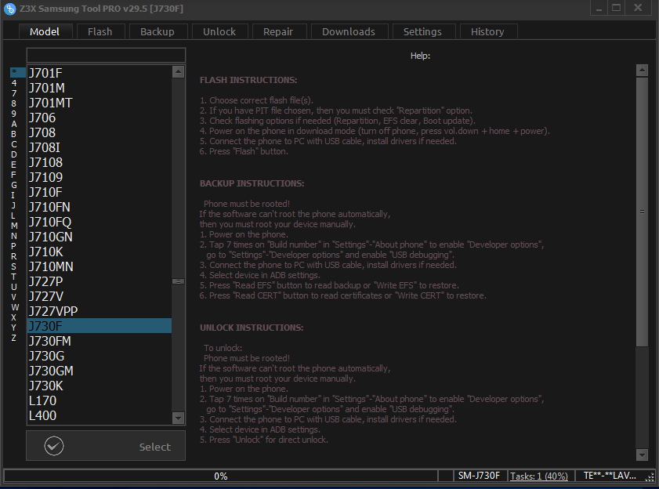This screenshot has width=659, height=489.
Task: Select model J730K
Action: pos(100,386)
